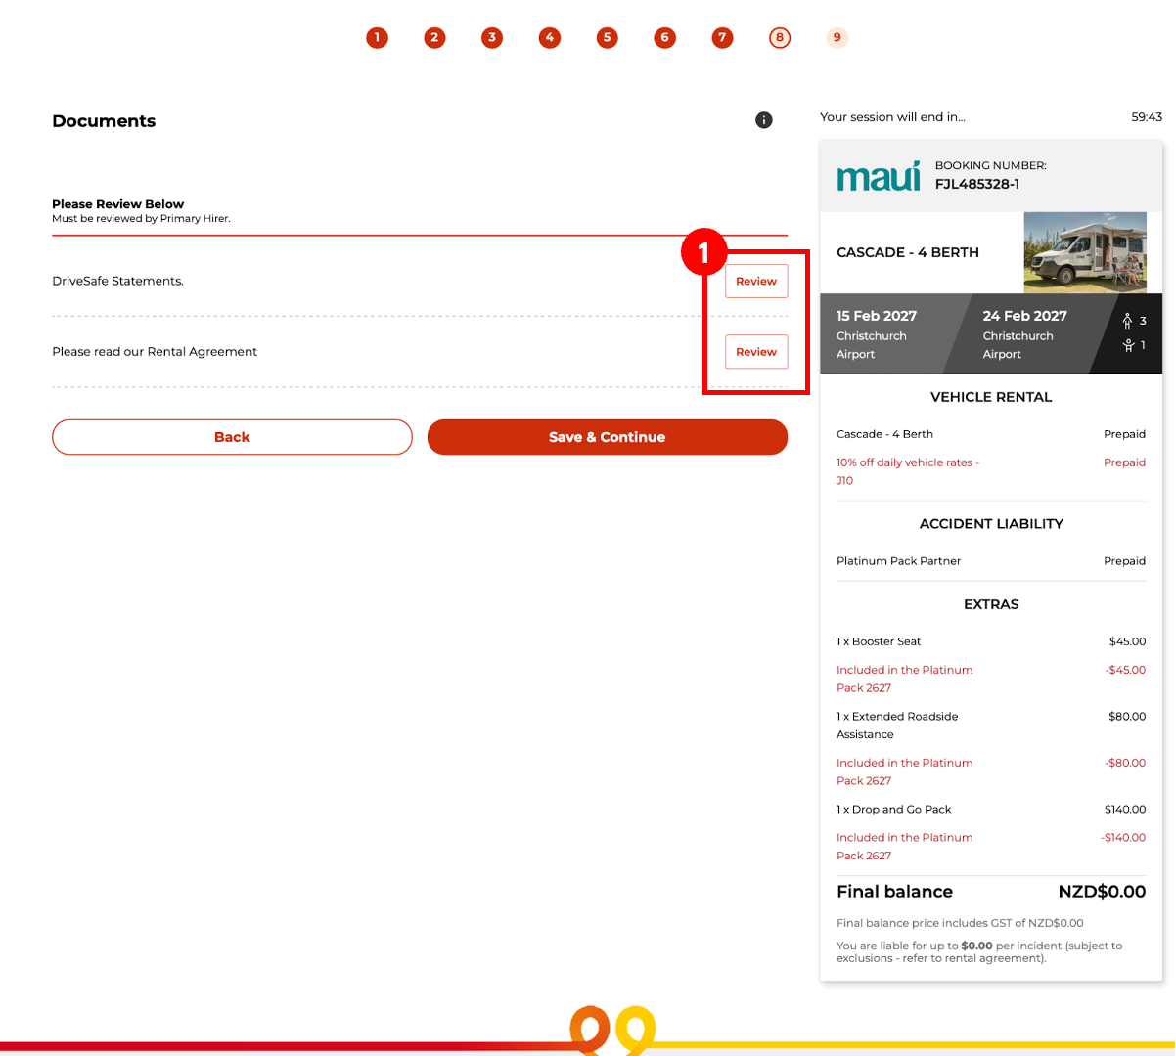Click the DriveSafe Statements. label
The image size is (1176, 1056).
(x=117, y=282)
